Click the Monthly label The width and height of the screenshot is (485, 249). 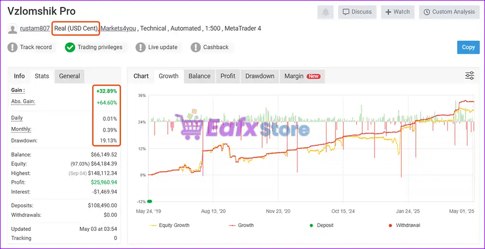(21, 129)
